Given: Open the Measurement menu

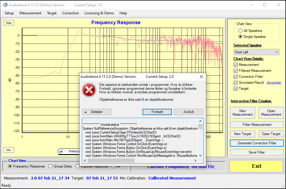Looking at the screenshot, I should click(x=30, y=13).
